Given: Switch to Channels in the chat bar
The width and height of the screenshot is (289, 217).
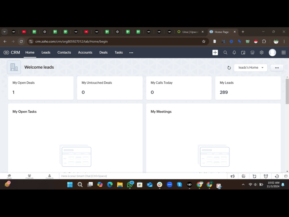Looking at the screenshot, I should (29, 176).
